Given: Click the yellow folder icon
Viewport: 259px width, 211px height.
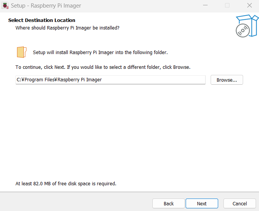Looking at the screenshot, I should 22,52.
